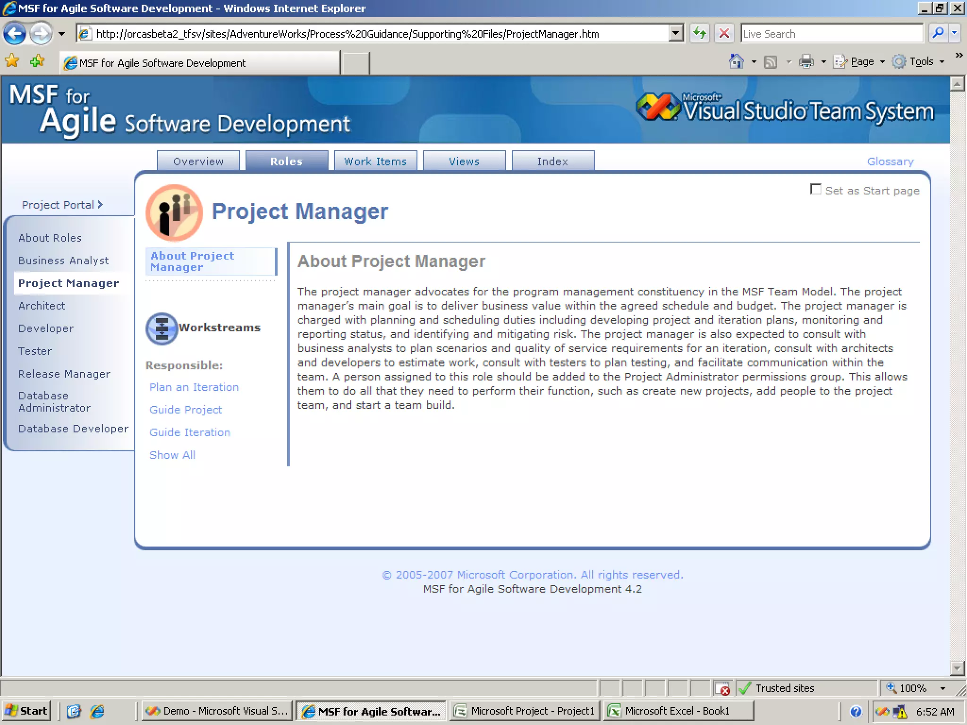Open the Page menu dropdown
The width and height of the screenshot is (967, 725).
(862, 62)
